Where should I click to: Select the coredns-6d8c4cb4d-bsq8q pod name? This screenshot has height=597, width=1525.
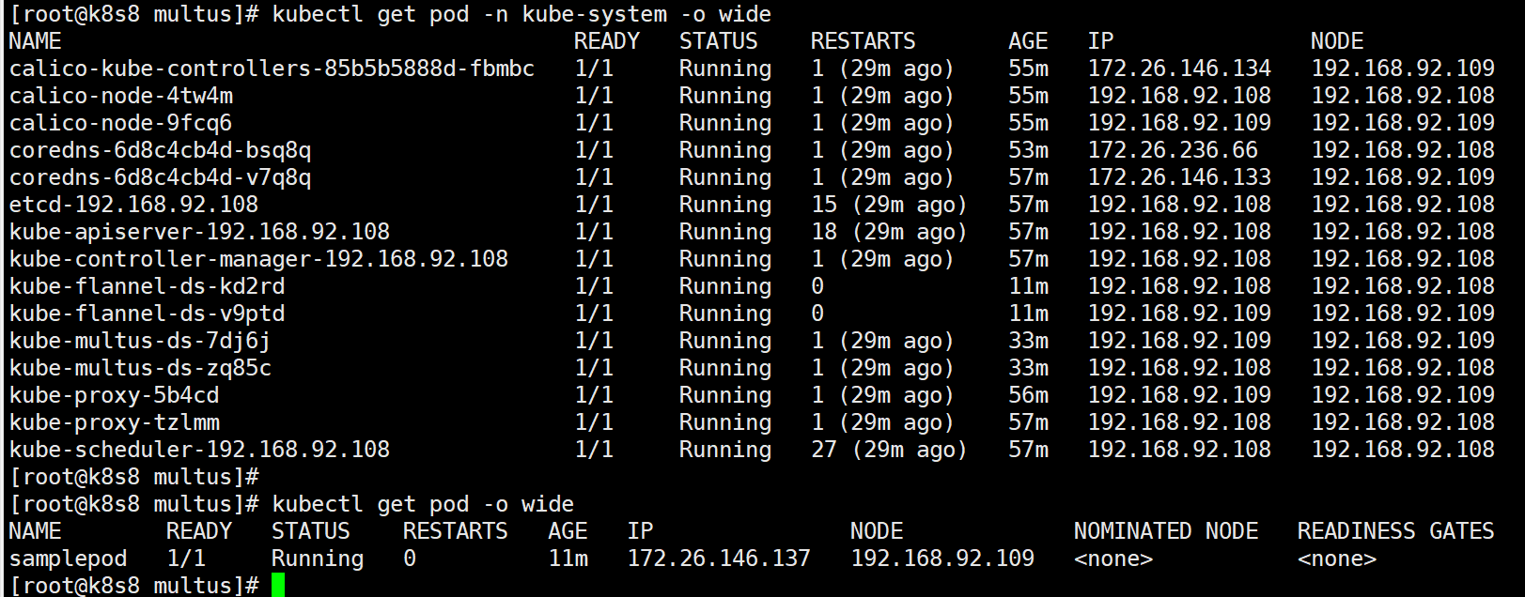[x=160, y=150]
